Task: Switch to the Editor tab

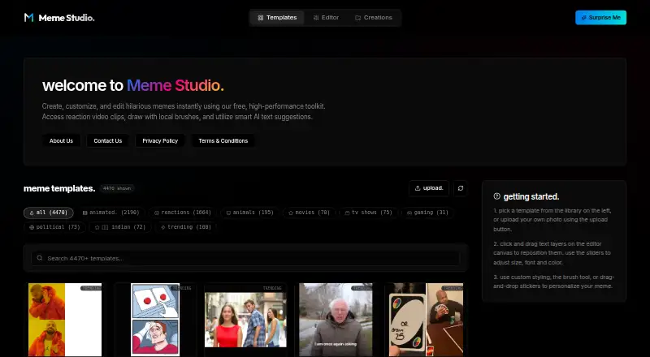Action: [x=326, y=18]
